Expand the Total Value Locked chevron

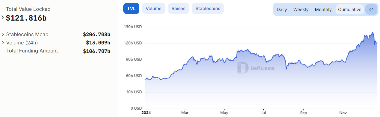pos(3,18)
